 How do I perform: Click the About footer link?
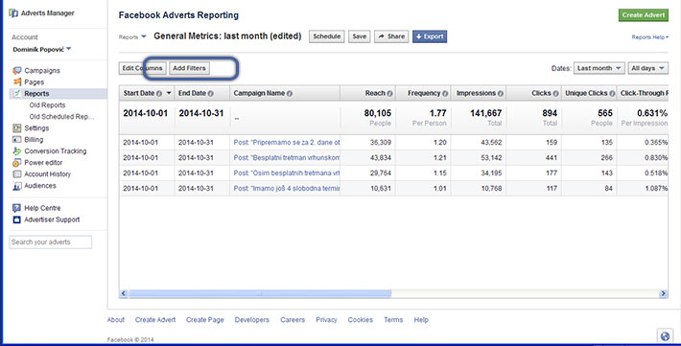click(x=116, y=320)
